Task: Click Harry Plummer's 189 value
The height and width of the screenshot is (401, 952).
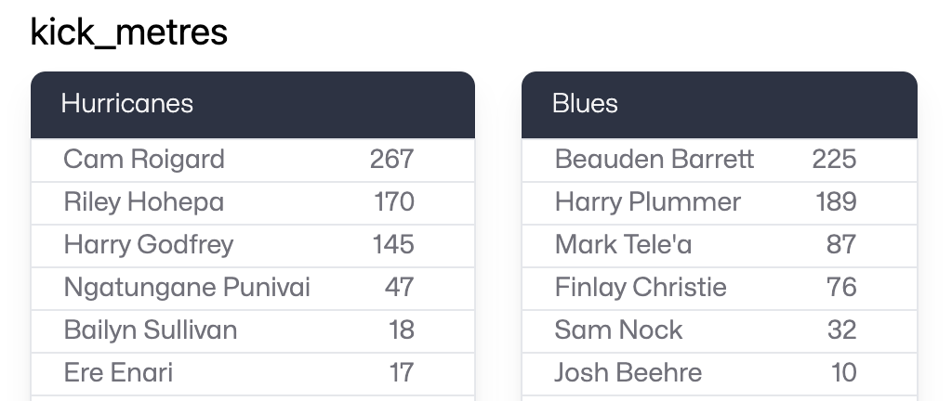Action: coord(836,202)
